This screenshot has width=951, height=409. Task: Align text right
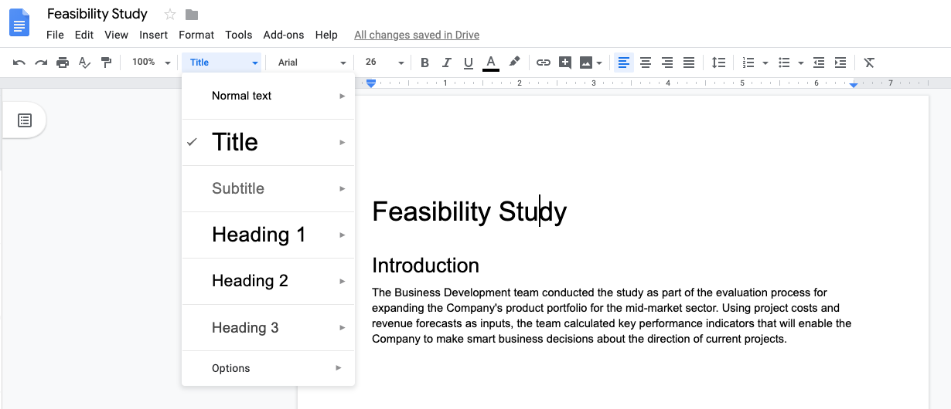click(667, 63)
